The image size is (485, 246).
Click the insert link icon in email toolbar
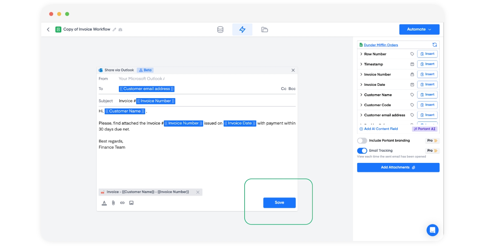point(122,203)
